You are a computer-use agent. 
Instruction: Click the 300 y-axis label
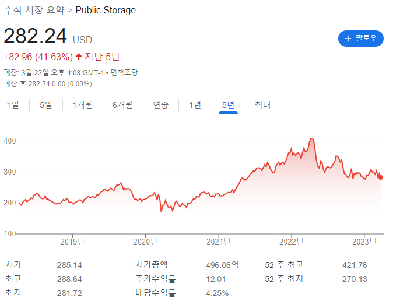click(x=10, y=172)
